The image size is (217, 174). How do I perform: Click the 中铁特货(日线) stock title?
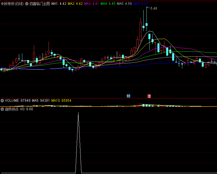click(12, 4)
